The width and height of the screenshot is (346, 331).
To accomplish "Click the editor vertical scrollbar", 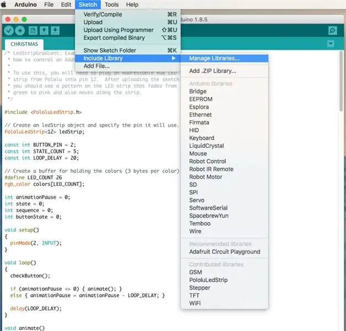I will (x=341, y=81).
